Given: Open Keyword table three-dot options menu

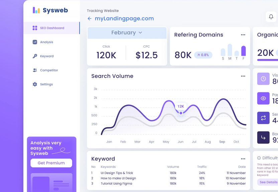Looking at the screenshot, I should 243,159.
